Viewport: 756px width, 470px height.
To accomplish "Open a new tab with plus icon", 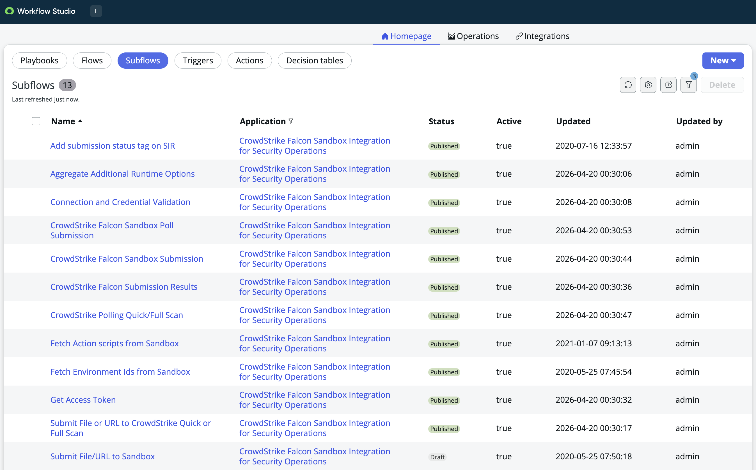I will click(x=96, y=11).
